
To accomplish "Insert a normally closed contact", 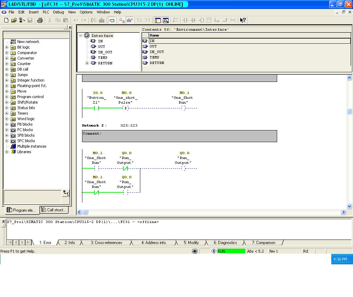I will coord(193,21).
